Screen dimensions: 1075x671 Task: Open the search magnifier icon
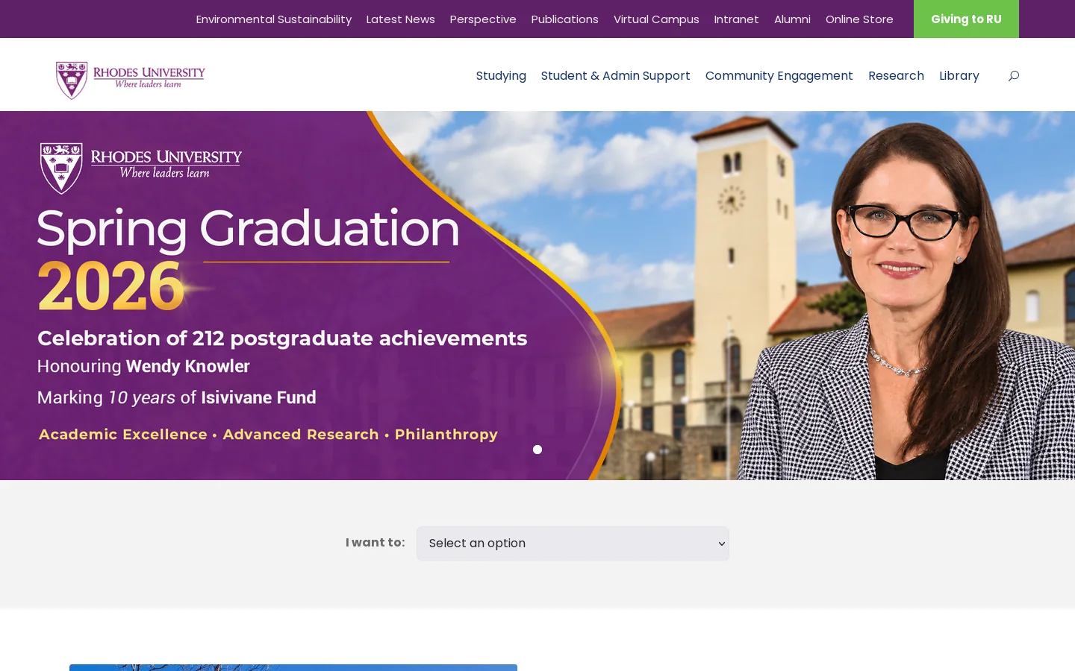pos(1013,75)
